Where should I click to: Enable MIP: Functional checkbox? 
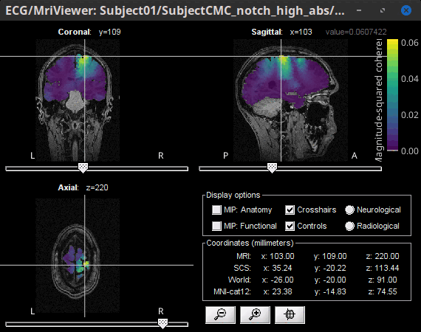point(216,226)
